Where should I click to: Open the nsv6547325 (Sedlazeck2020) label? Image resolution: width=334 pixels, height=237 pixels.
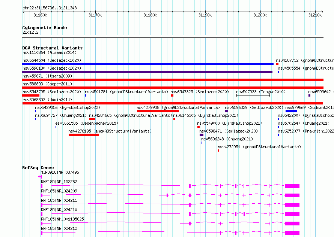200,92
